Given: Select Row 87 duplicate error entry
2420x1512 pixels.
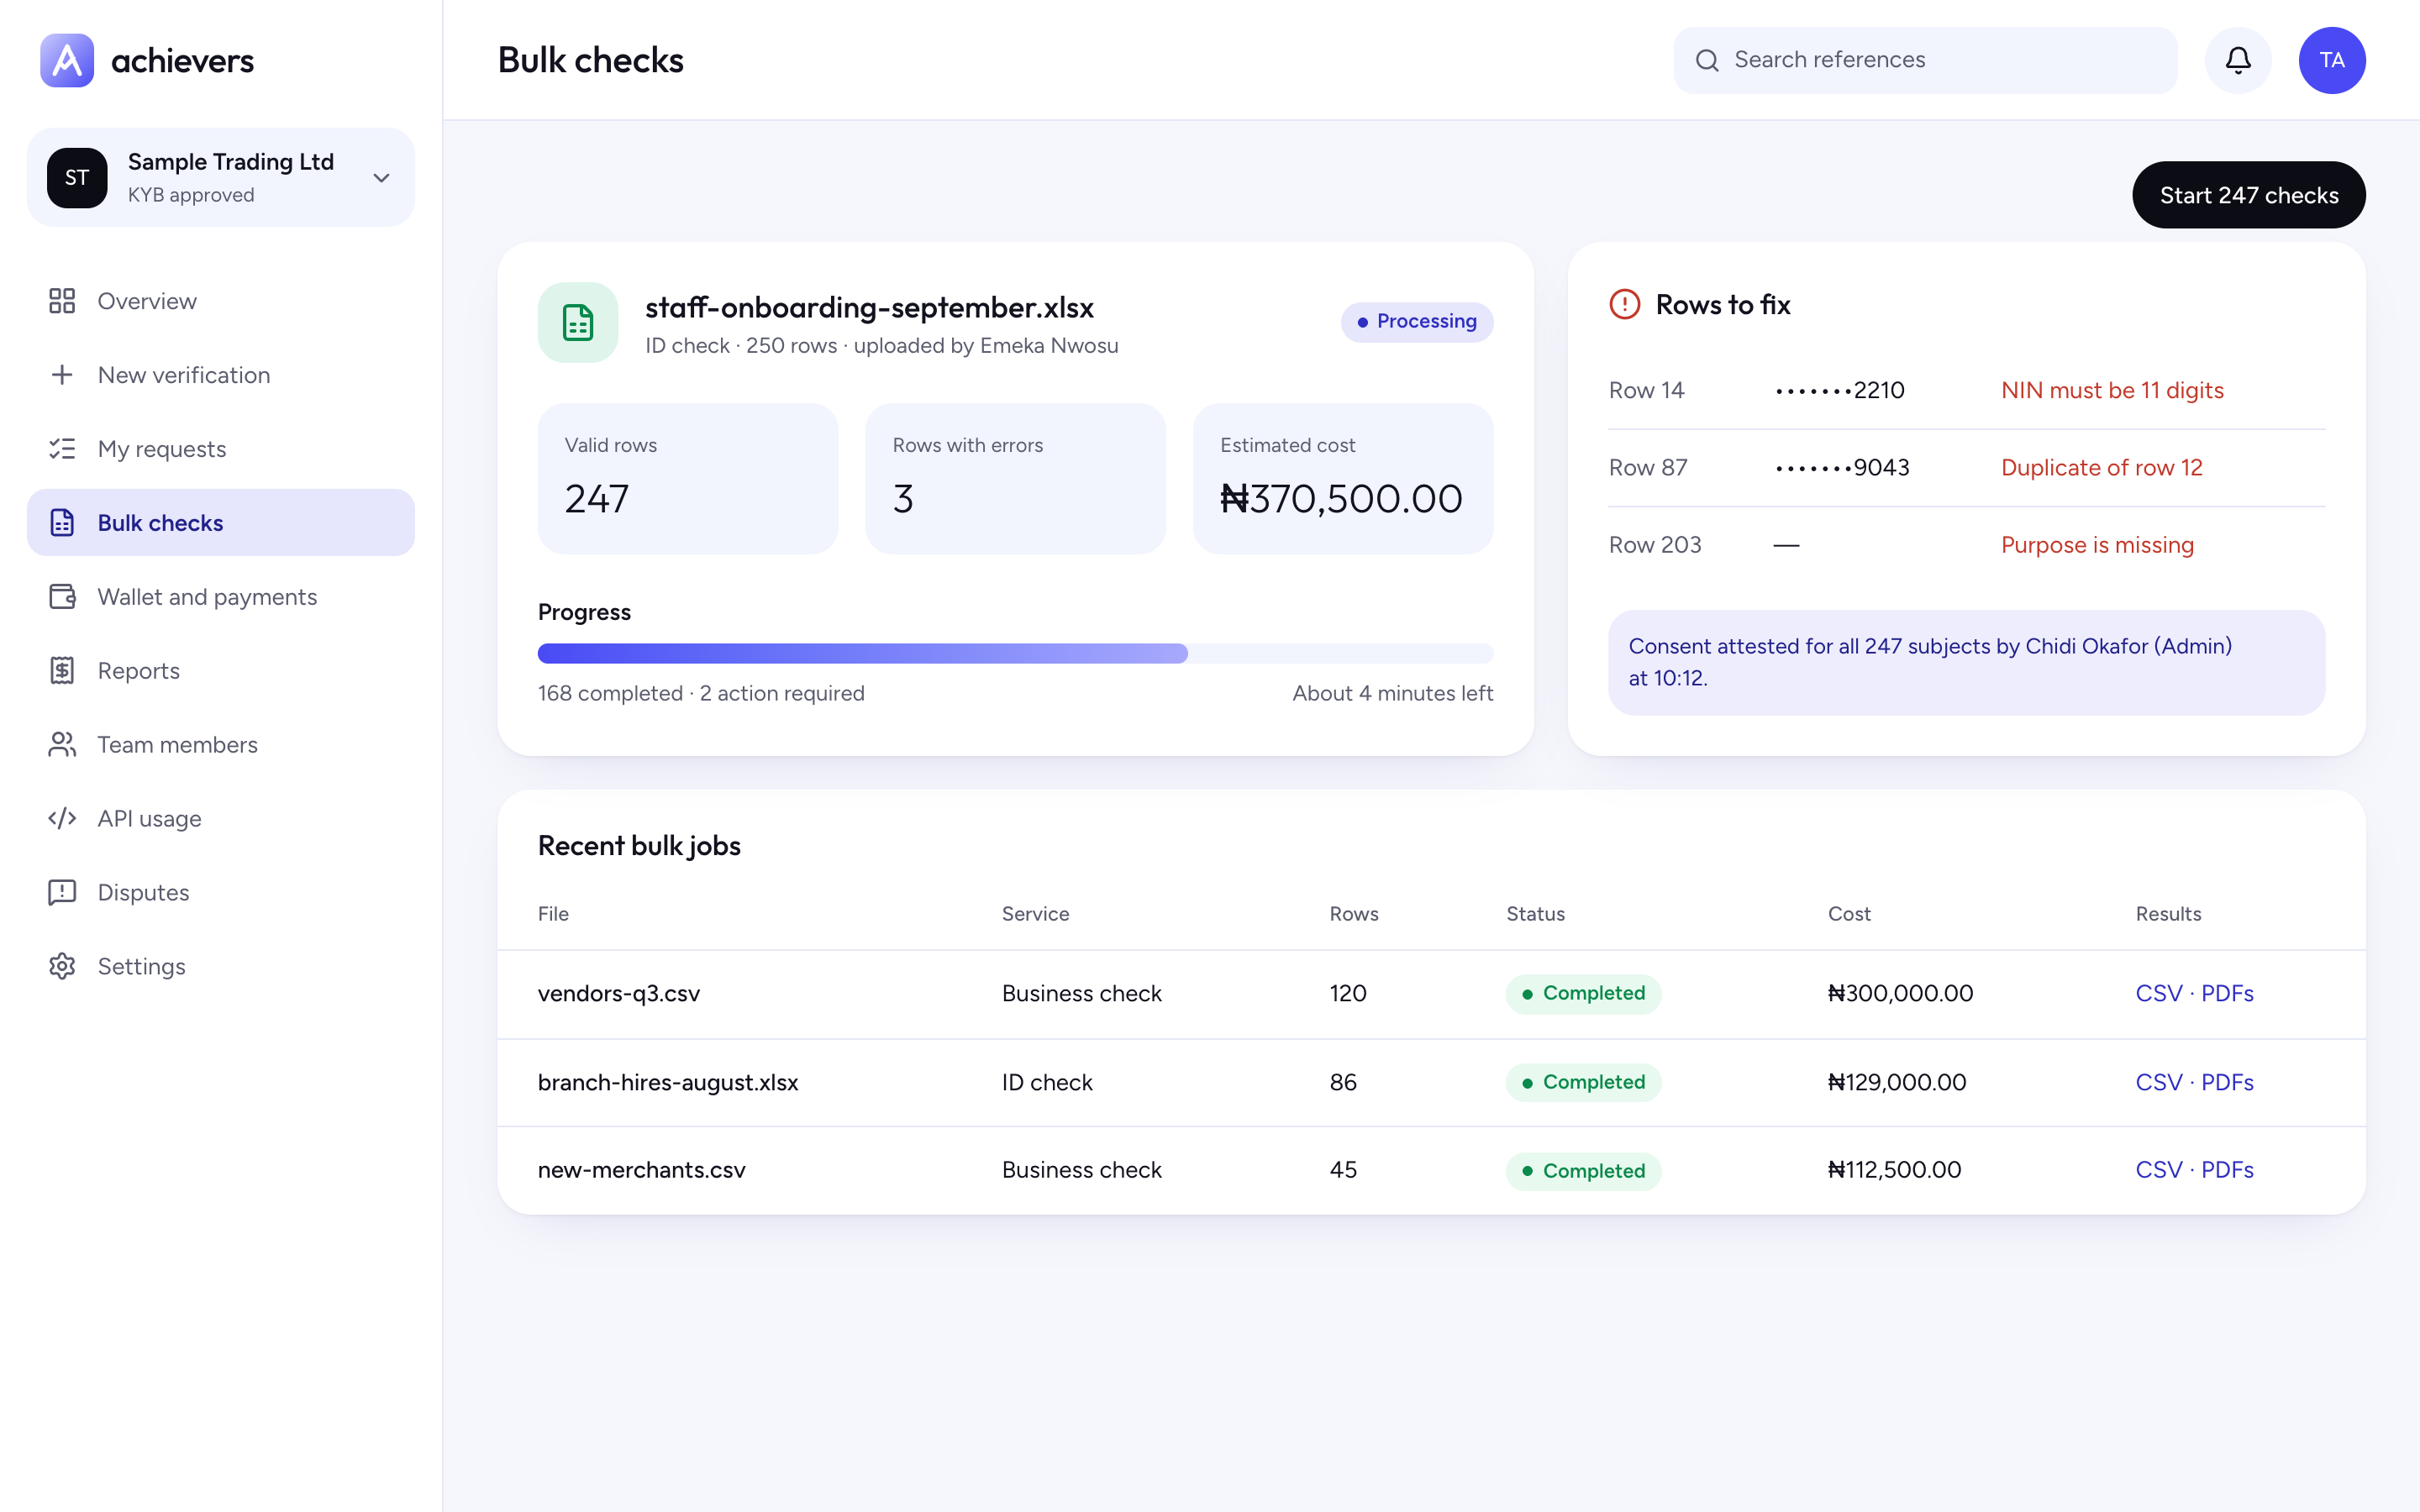Looking at the screenshot, I should pos(1966,468).
